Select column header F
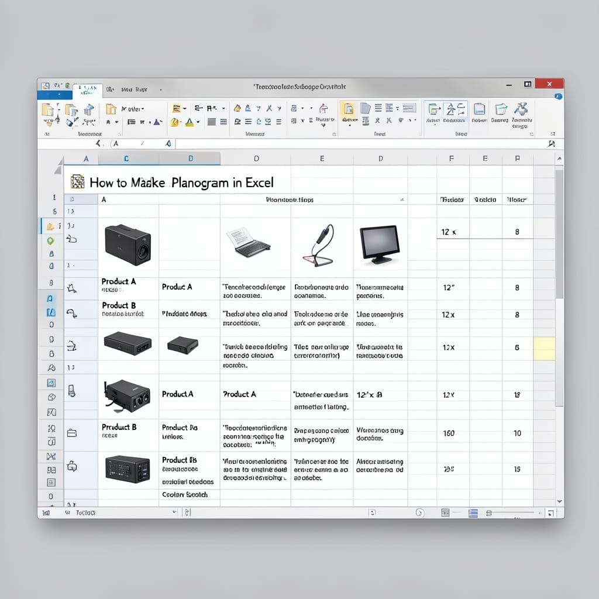Image resolution: width=599 pixels, height=599 pixels. (x=452, y=159)
